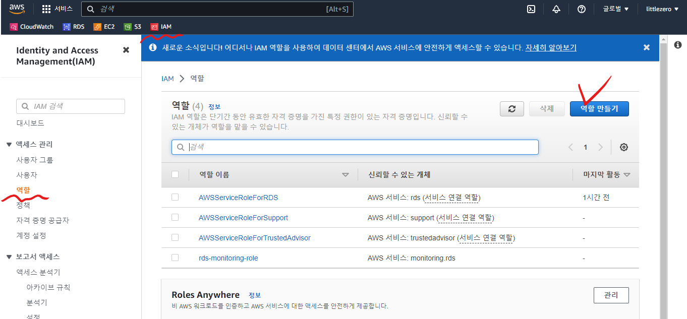Close the IAM navigation sidebar

click(126, 50)
